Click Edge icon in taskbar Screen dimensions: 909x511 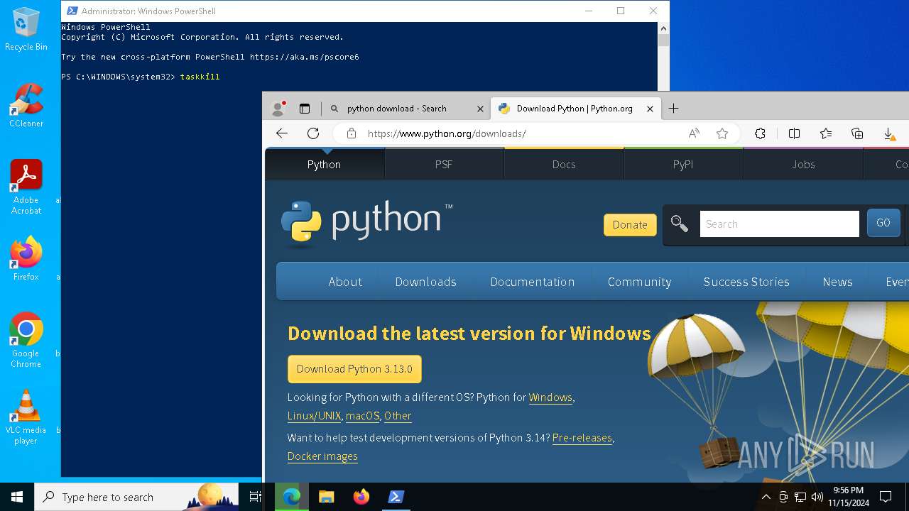point(292,497)
